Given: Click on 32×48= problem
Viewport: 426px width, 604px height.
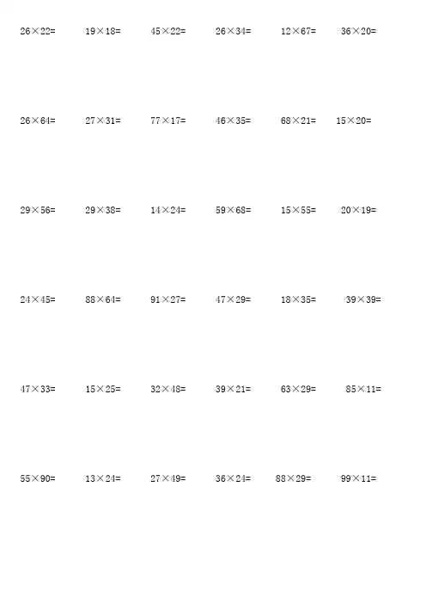Looking at the screenshot, I should (168, 389).
